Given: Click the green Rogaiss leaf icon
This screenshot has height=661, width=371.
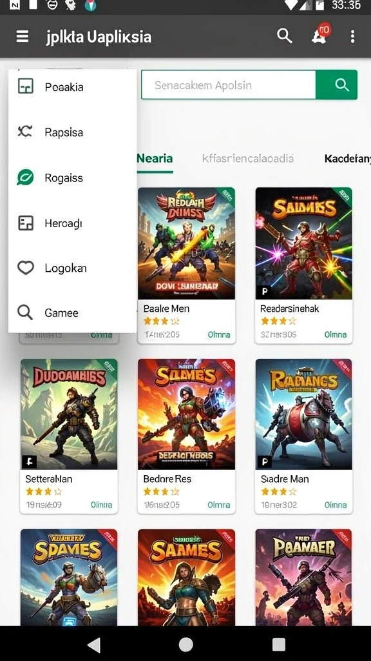Looking at the screenshot, I should tap(25, 178).
